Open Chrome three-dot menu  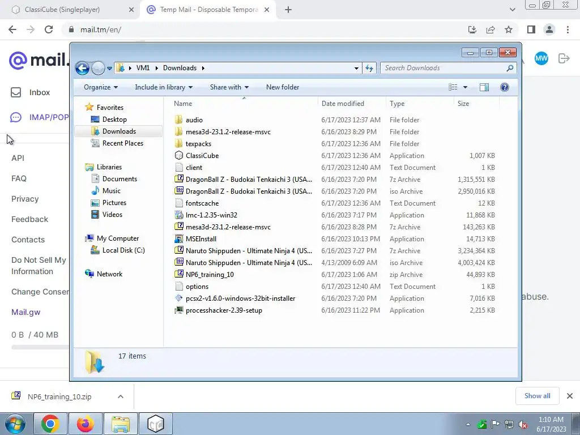568,29
